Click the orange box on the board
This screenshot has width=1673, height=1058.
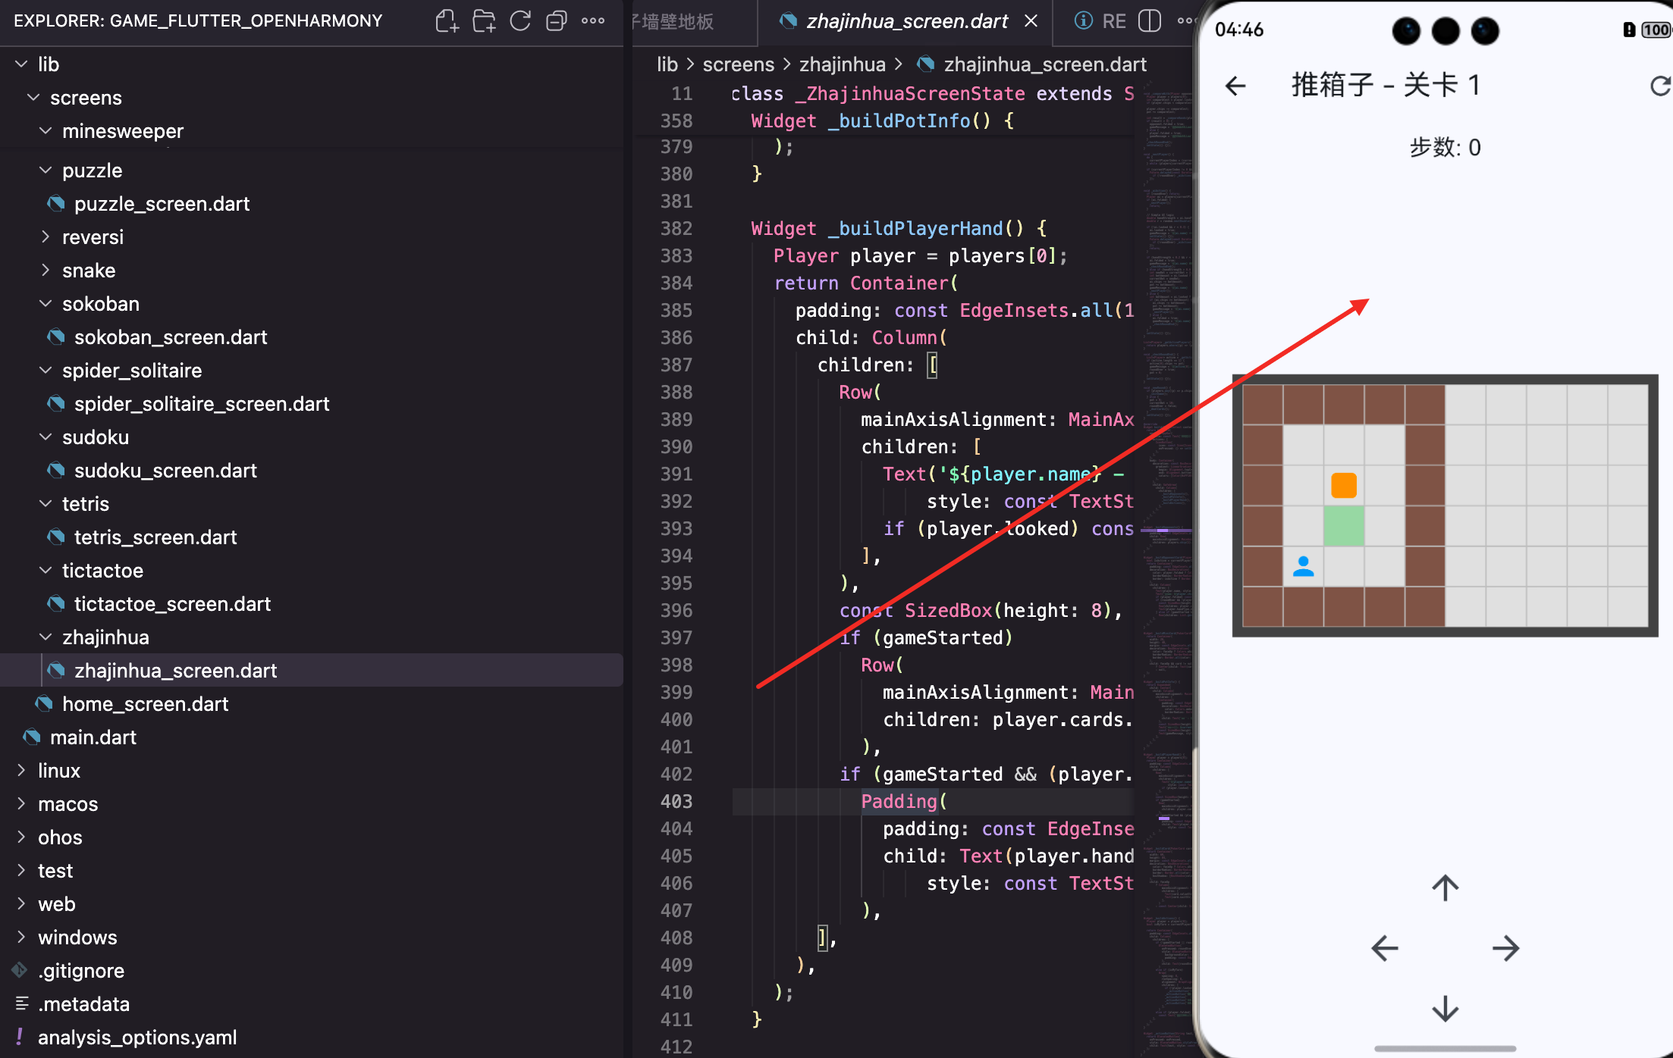coord(1344,485)
